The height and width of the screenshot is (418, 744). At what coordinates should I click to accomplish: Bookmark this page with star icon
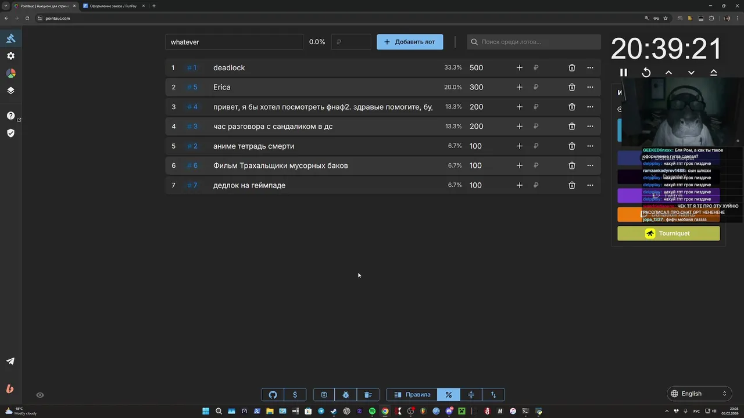(x=665, y=18)
